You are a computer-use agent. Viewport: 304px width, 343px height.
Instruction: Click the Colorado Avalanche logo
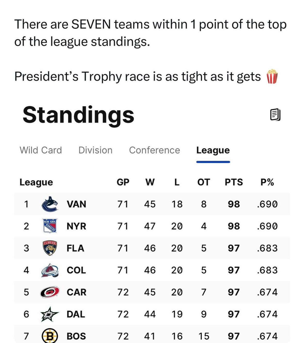pos(50,270)
